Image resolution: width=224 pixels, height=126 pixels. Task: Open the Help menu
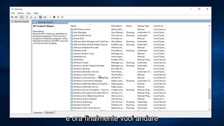(x=36, y=13)
